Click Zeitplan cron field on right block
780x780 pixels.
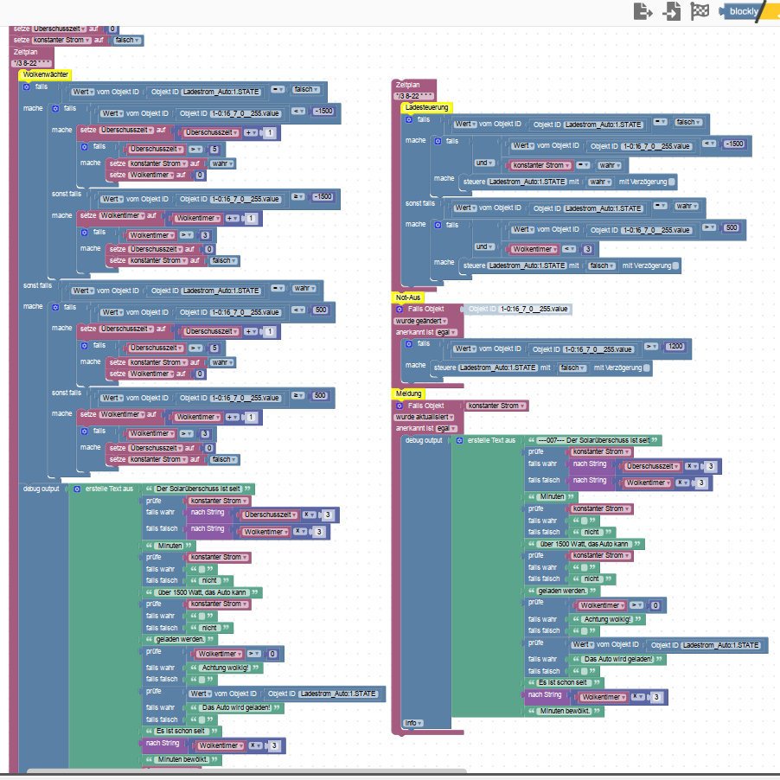point(414,96)
